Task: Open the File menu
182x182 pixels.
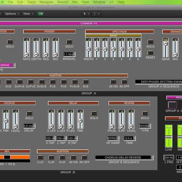Action: coord(10,2)
